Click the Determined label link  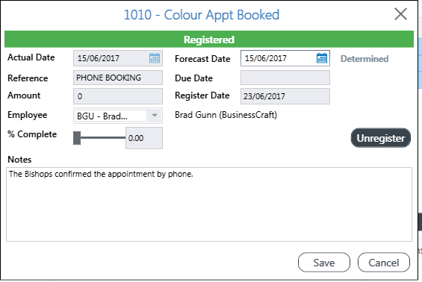point(364,59)
